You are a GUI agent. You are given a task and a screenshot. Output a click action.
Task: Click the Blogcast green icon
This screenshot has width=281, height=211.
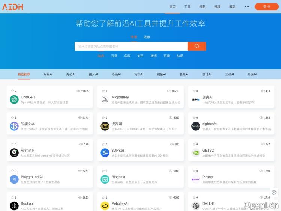pos(105,179)
